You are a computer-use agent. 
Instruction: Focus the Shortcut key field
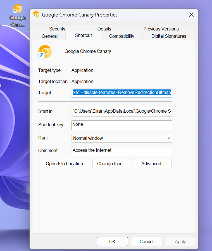pos(122,125)
